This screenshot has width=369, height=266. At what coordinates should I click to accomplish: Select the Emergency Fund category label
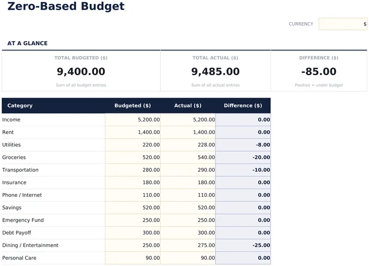point(23,220)
